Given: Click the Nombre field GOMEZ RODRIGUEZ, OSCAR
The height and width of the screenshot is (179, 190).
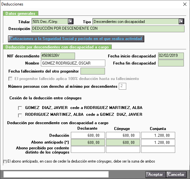Looking at the screenshot, I should pyautogui.click(x=73, y=63).
